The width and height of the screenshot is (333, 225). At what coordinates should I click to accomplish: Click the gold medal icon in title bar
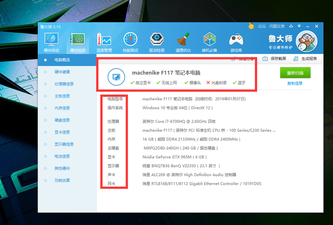point(251,26)
